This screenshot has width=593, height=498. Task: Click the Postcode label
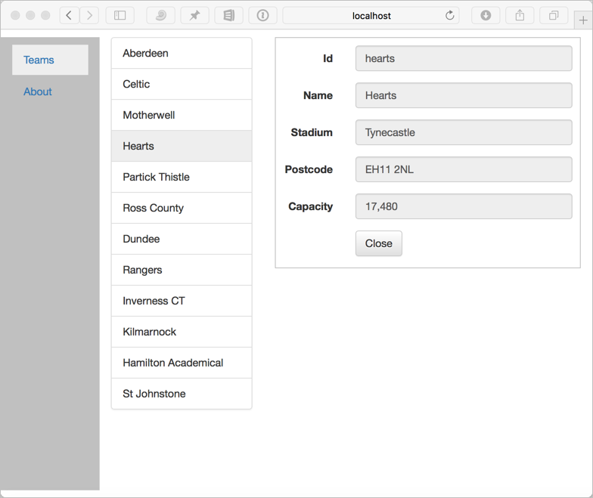click(309, 169)
